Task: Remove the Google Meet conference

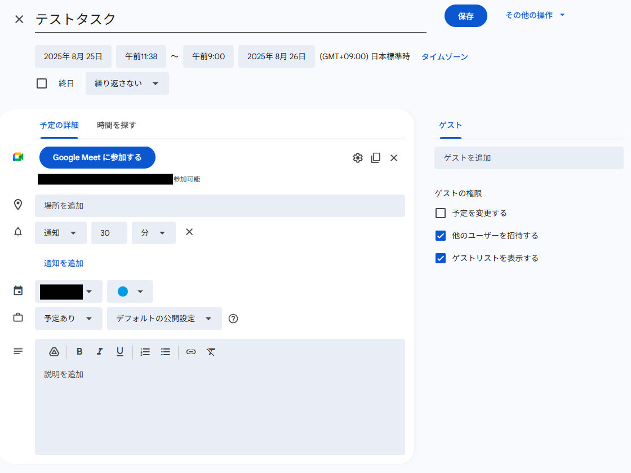Action: tap(394, 158)
